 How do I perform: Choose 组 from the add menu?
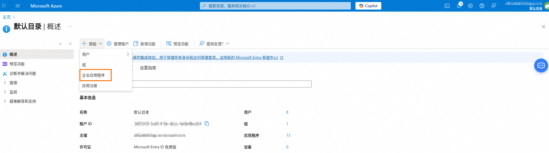(x=106, y=65)
